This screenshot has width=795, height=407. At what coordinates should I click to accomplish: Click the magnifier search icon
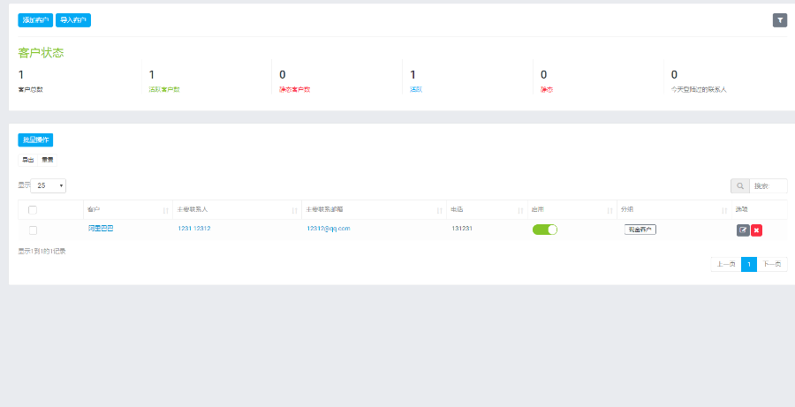click(x=739, y=186)
